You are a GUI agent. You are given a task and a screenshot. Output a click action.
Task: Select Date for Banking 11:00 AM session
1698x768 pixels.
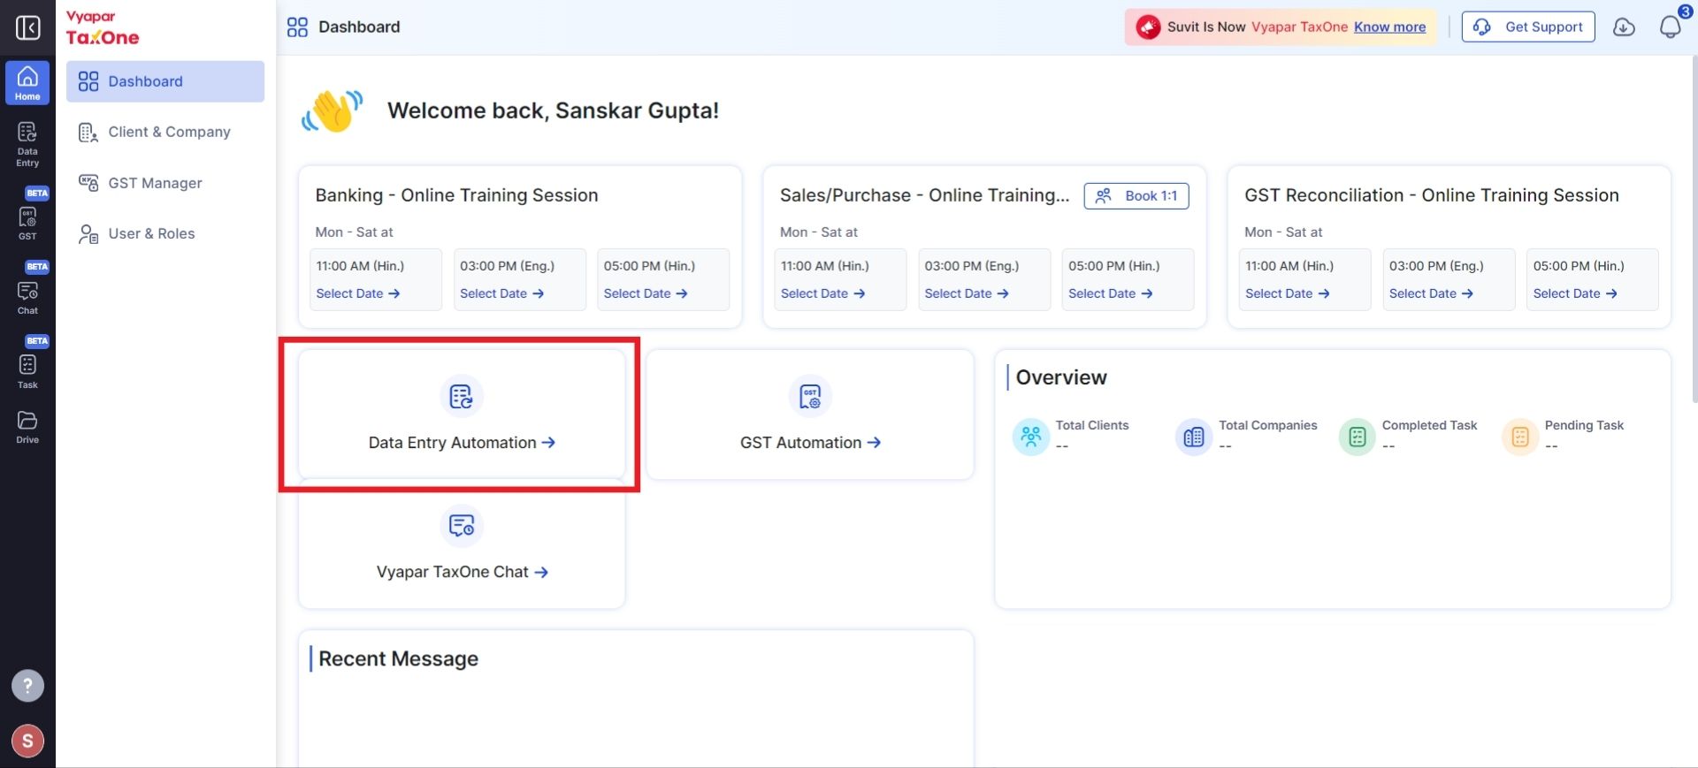click(x=358, y=293)
